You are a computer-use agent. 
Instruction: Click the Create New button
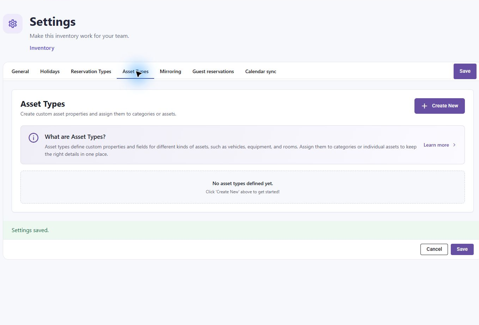point(439,106)
